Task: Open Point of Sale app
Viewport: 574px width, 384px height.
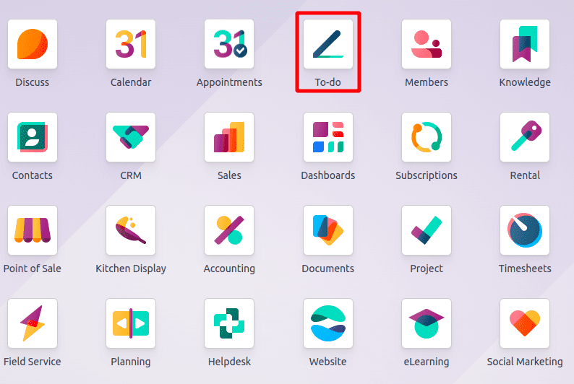Action: [33, 230]
